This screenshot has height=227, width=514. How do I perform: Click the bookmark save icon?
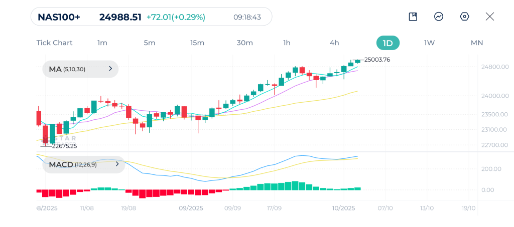[x=413, y=17]
